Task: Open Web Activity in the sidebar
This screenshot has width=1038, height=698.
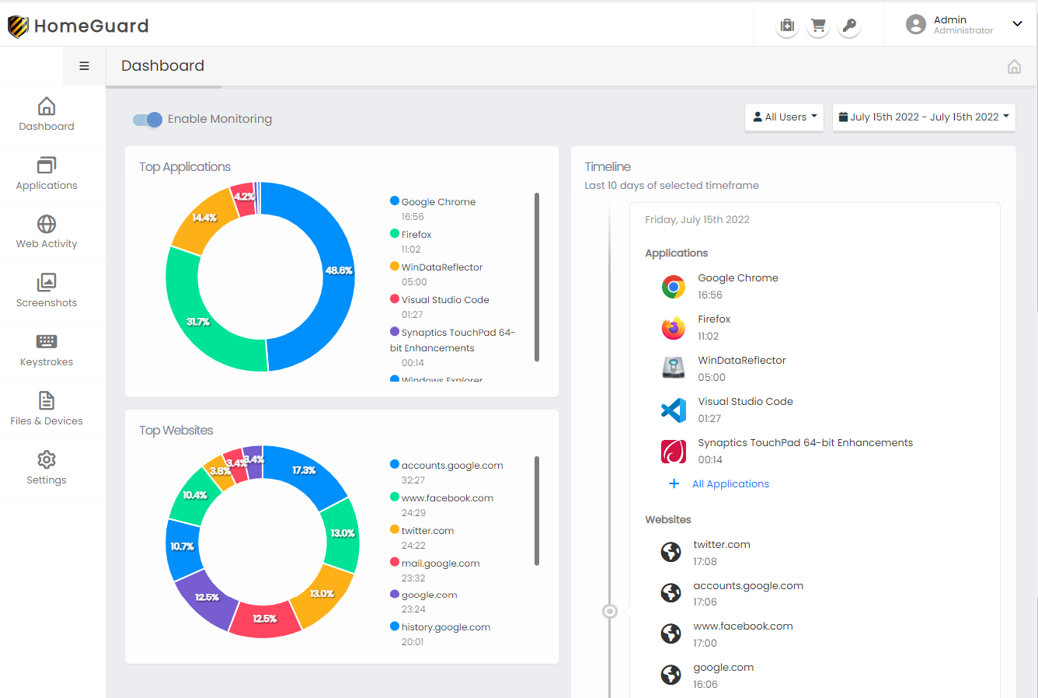Action: click(x=47, y=232)
